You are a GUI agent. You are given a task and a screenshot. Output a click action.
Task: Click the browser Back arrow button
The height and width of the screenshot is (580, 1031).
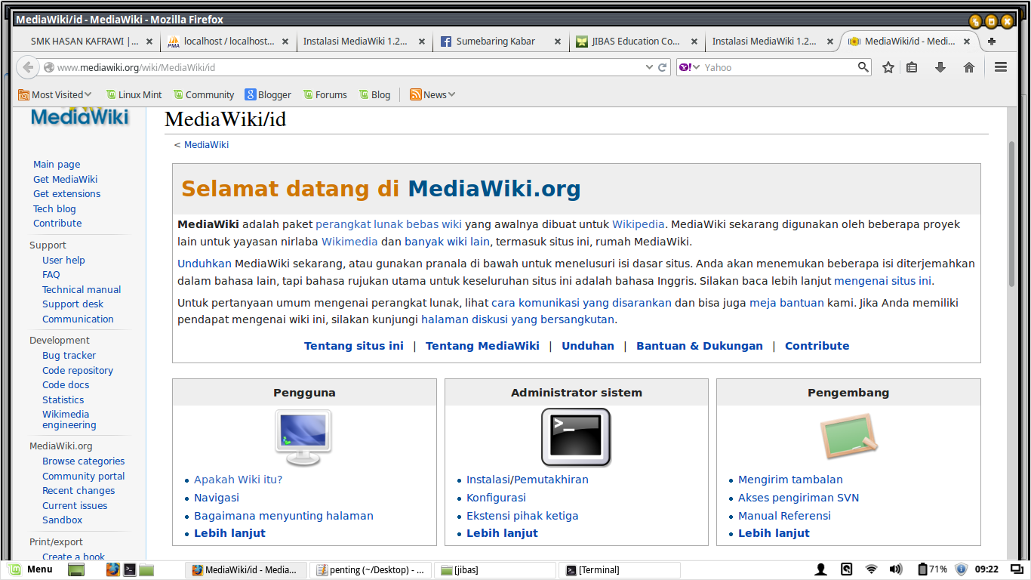(28, 67)
